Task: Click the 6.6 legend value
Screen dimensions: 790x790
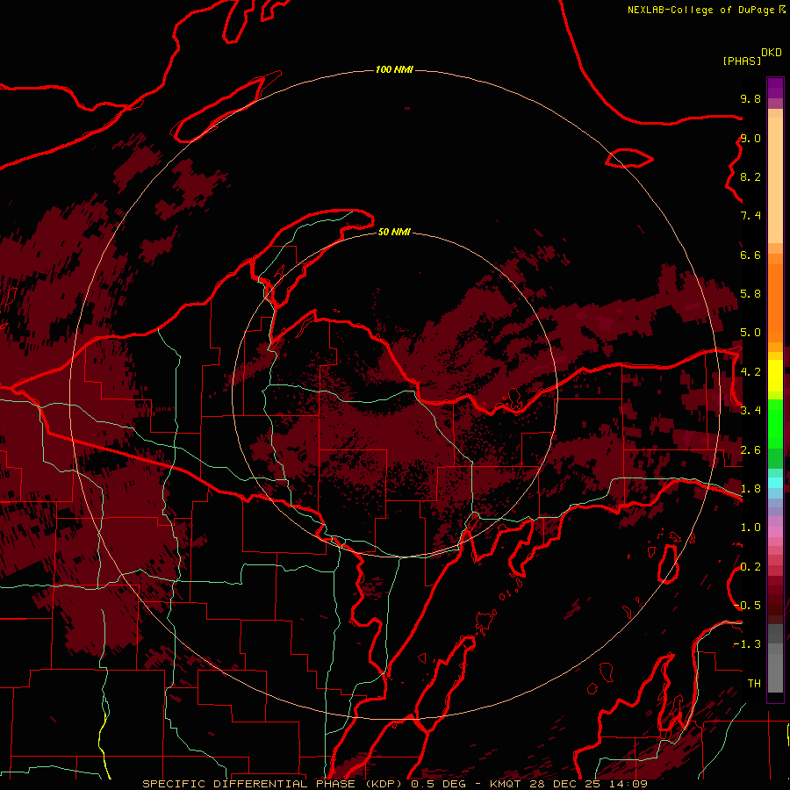Action: (750, 255)
